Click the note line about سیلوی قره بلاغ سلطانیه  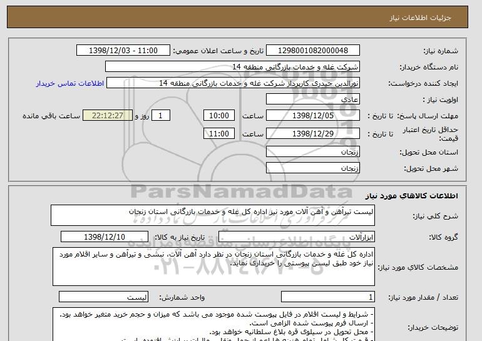(x=291, y=332)
